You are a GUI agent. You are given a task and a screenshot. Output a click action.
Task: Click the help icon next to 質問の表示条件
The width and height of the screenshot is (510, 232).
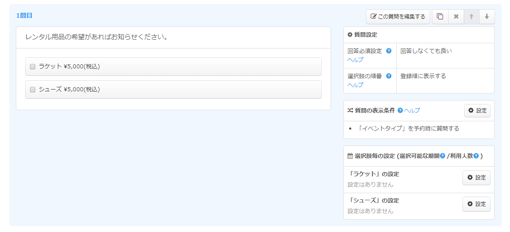click(x=400, y=110)
